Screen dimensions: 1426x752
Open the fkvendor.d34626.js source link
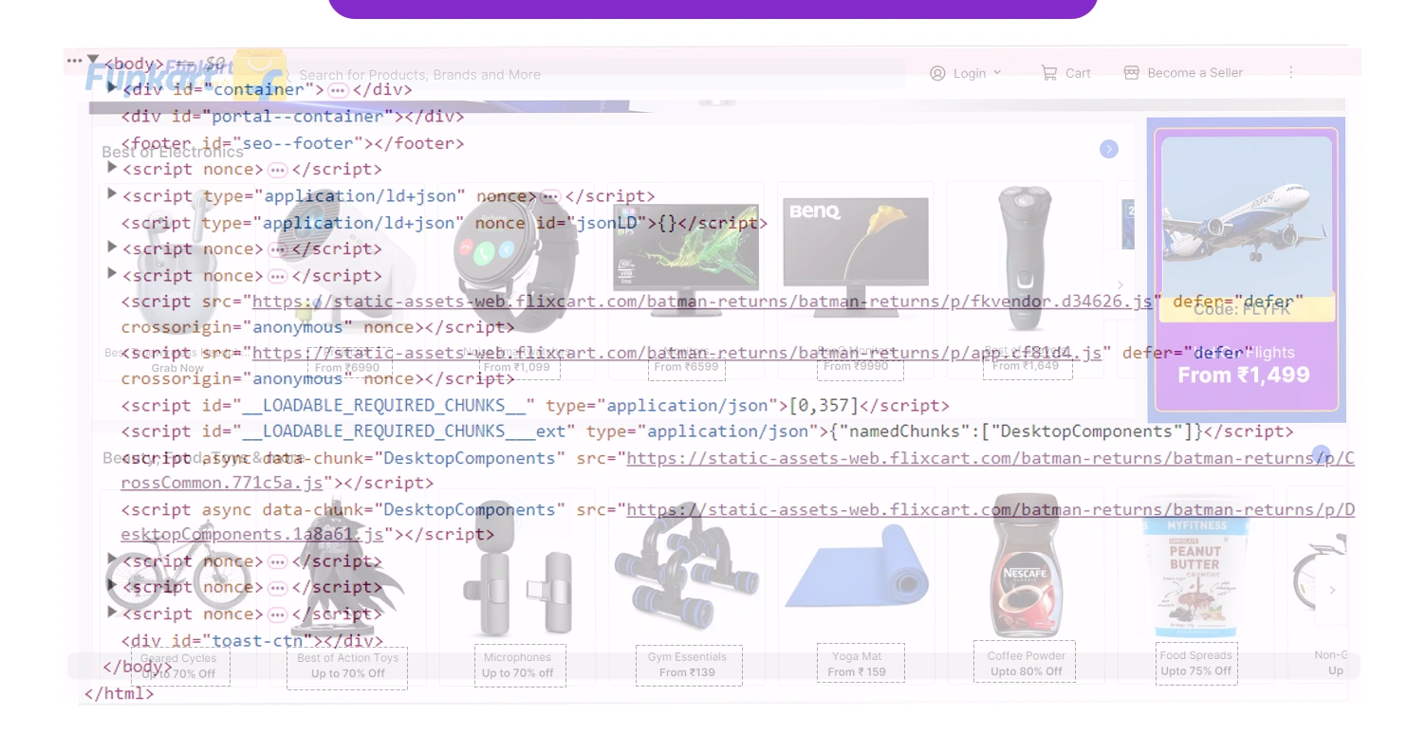click(x=702, y=302)
